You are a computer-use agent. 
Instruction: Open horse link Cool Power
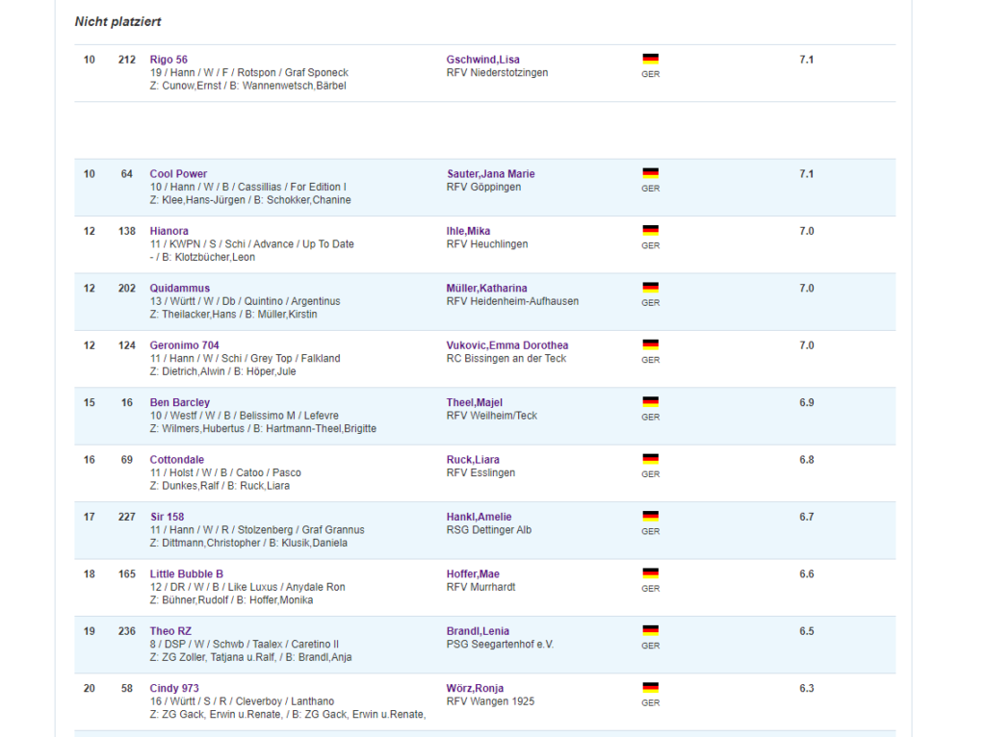pos(178,174)
